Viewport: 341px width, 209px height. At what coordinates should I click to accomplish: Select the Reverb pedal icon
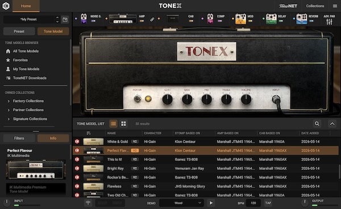pos(302,19)
